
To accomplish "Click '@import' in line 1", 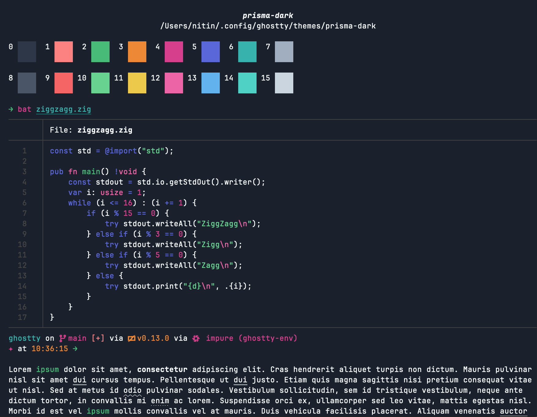I will (x=121, y=151).
